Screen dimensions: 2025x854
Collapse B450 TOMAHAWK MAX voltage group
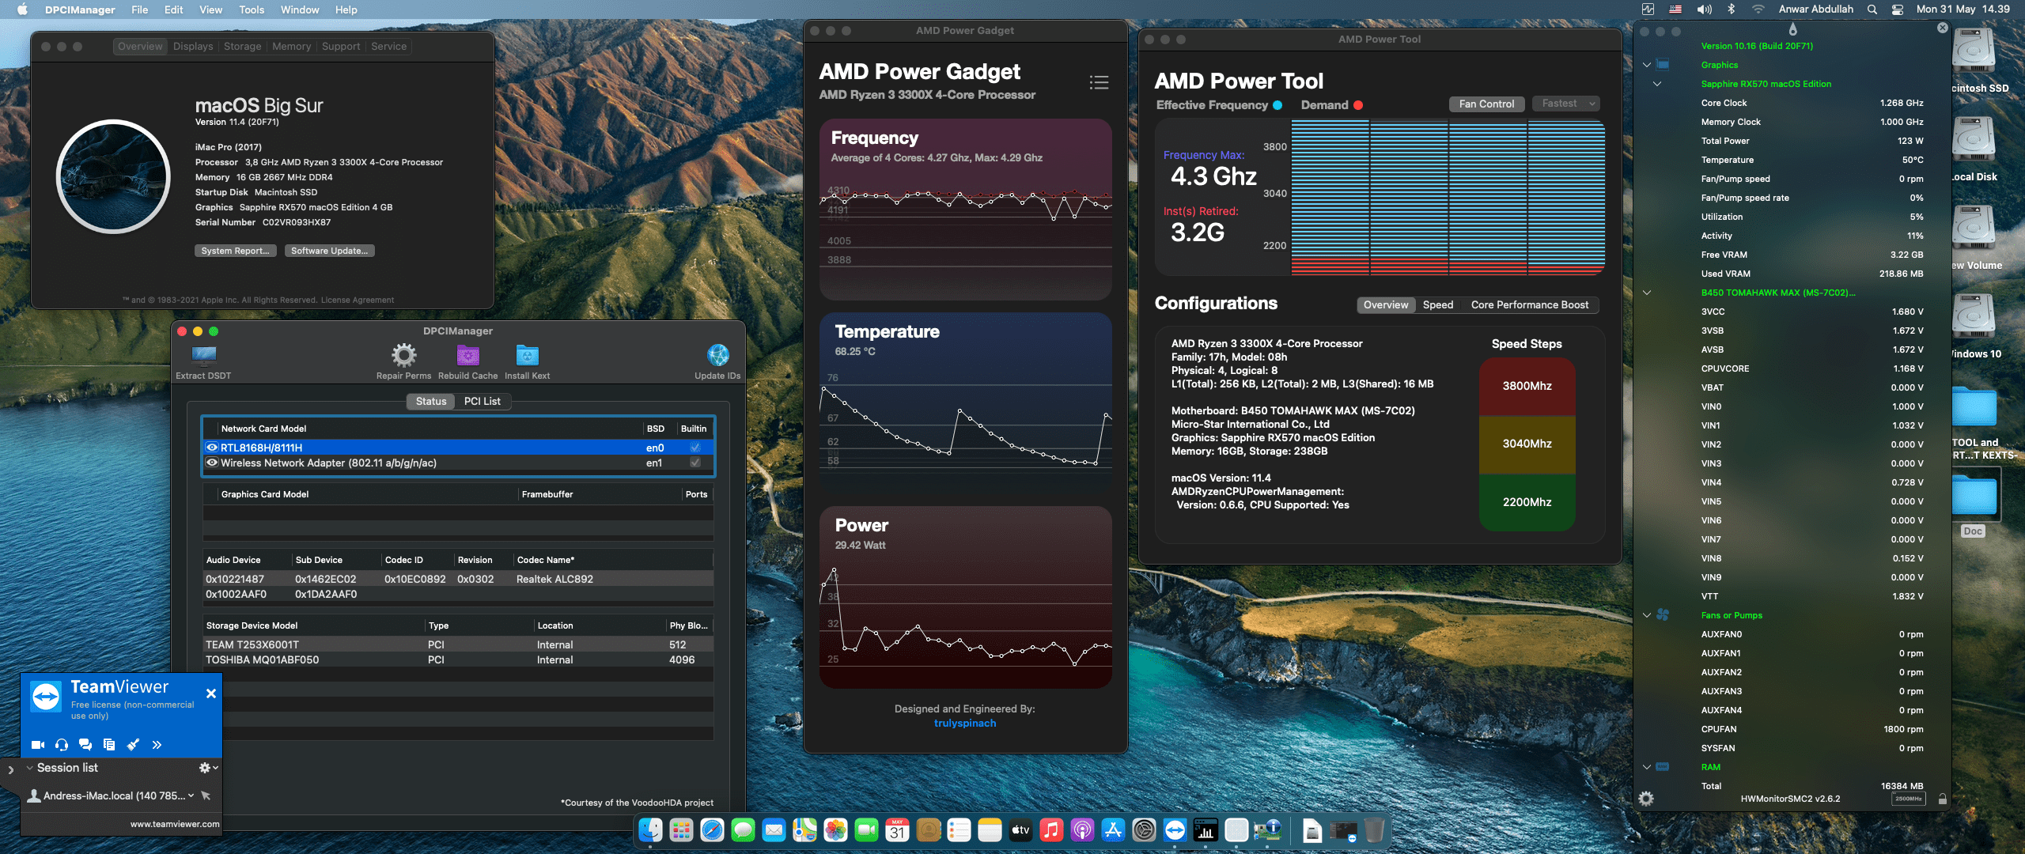(1647, 293)
